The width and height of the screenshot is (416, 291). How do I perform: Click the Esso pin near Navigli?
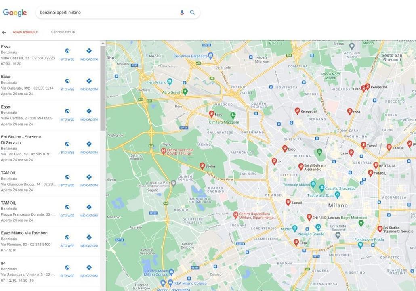tap(296, 242)
